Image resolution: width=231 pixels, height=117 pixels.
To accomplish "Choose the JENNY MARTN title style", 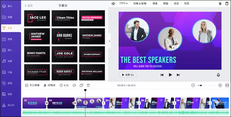I will coord(37,54).
